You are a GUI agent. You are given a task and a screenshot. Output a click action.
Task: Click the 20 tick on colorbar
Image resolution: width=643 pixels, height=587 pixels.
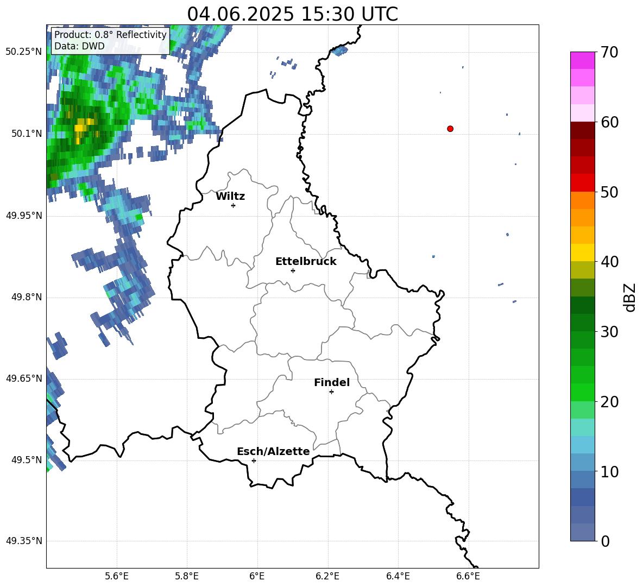609,402
